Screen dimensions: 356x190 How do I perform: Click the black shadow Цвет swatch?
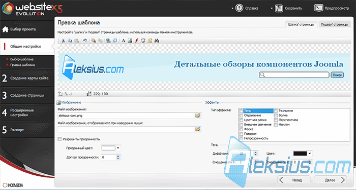tap(300, 154)
